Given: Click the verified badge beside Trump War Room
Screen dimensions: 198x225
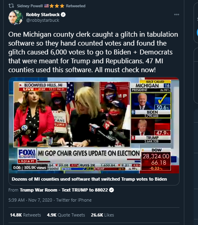Looking at the screenshot, I should [x=111, y=190].
